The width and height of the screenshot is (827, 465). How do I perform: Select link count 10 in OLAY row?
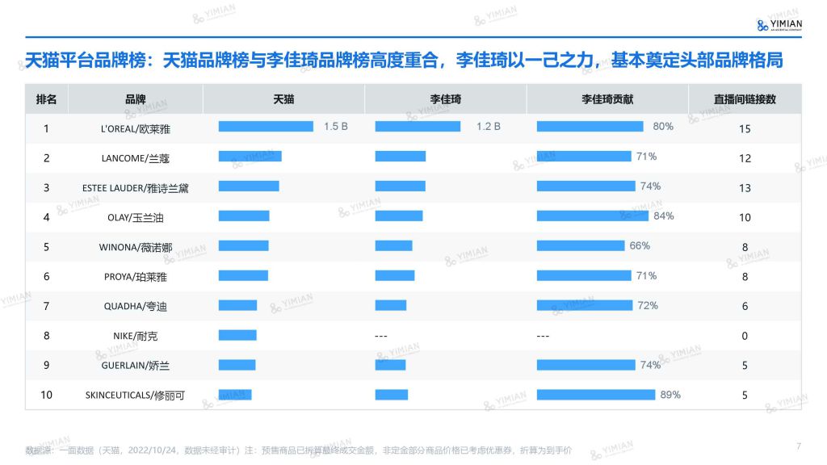click(745, 218)
